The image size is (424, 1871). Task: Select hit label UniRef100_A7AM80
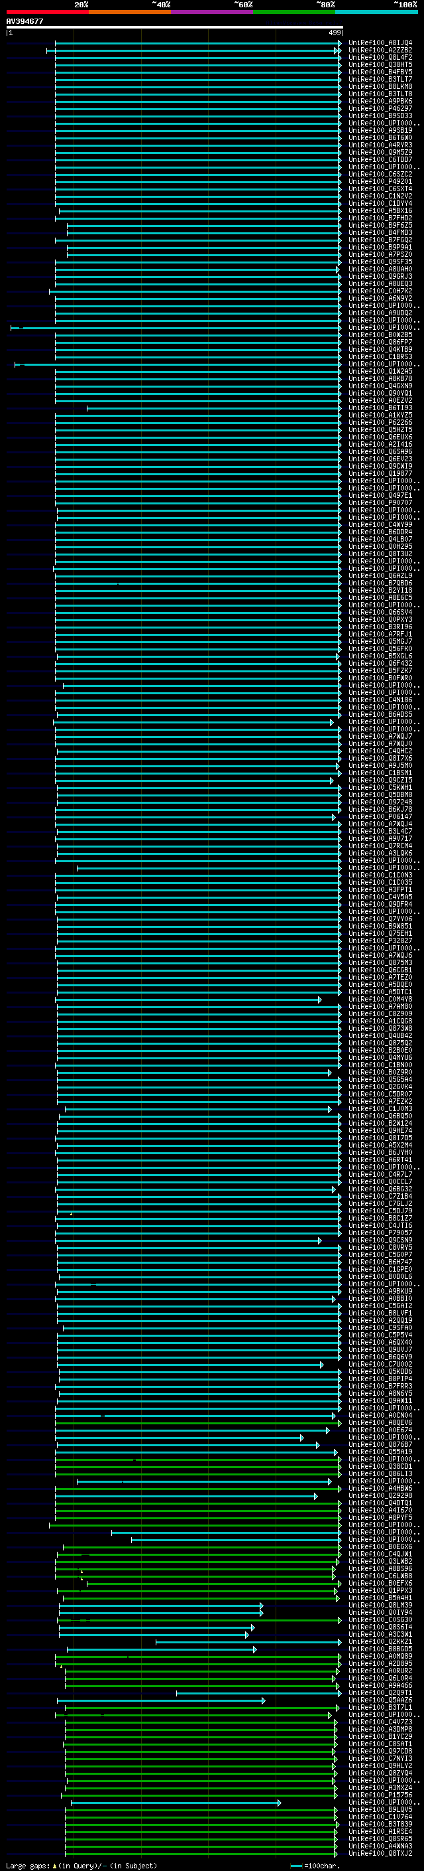coord(380,1007)
